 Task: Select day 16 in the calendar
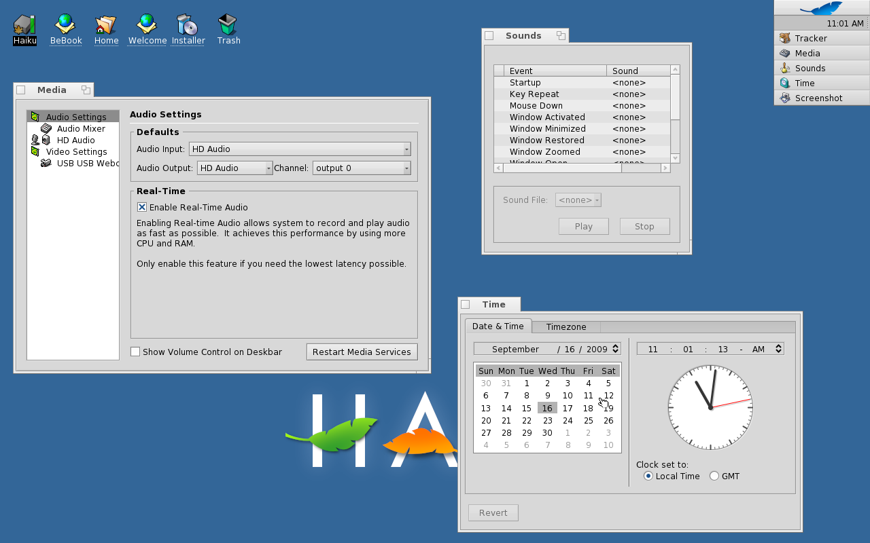[x=547, y=408]
